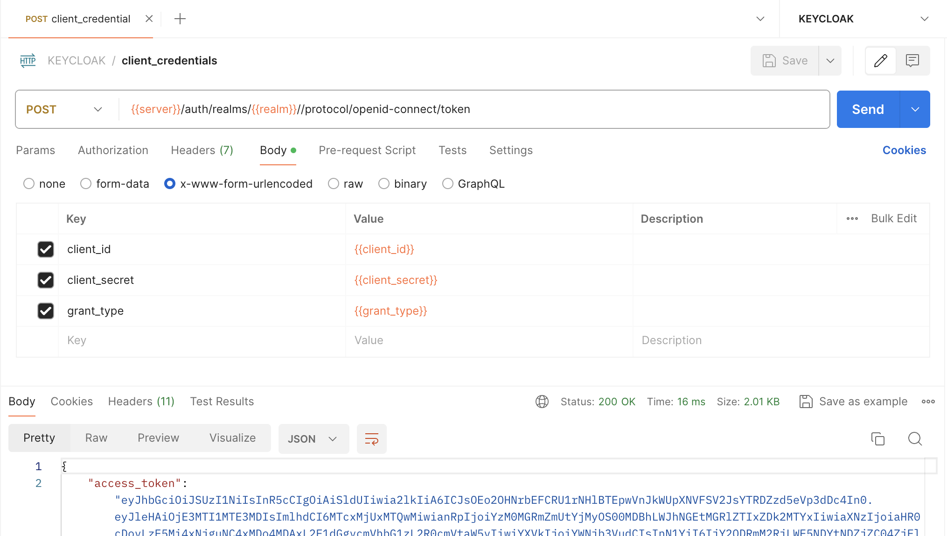
Task: Click the client_credentials request name
Action: pyautogui.click(x=169, y=61)
